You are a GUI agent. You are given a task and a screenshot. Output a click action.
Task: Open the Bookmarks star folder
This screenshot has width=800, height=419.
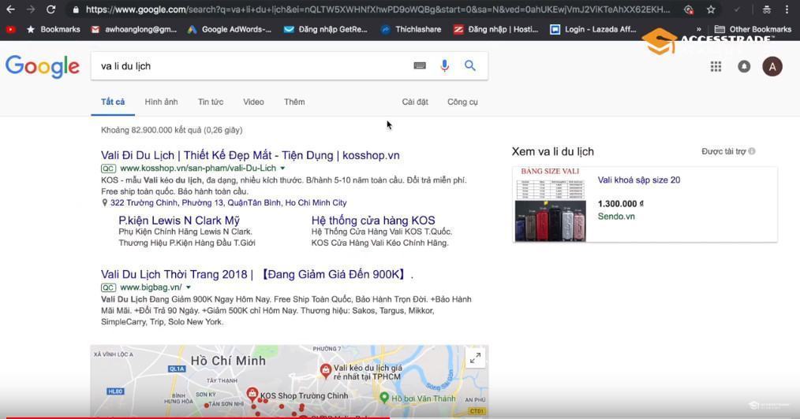(x=53, y=29)
